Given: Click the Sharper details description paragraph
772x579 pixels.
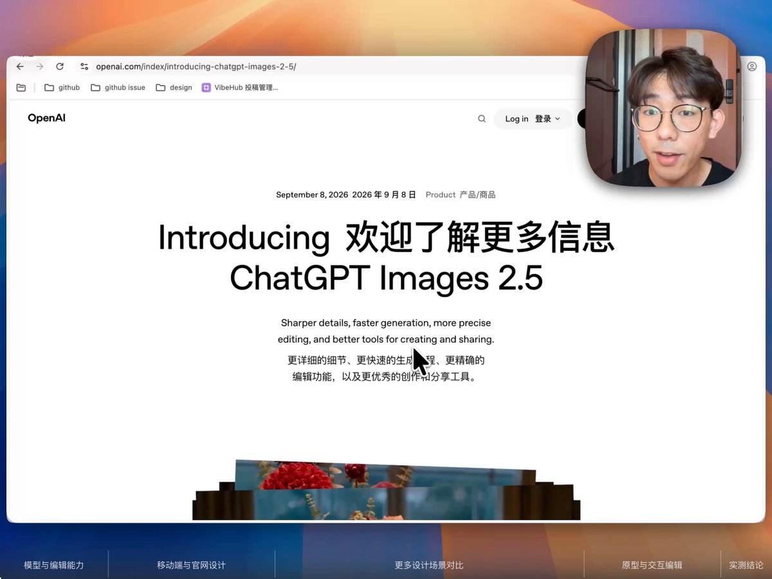Looking at the screenshot, I should click(386, 331).
